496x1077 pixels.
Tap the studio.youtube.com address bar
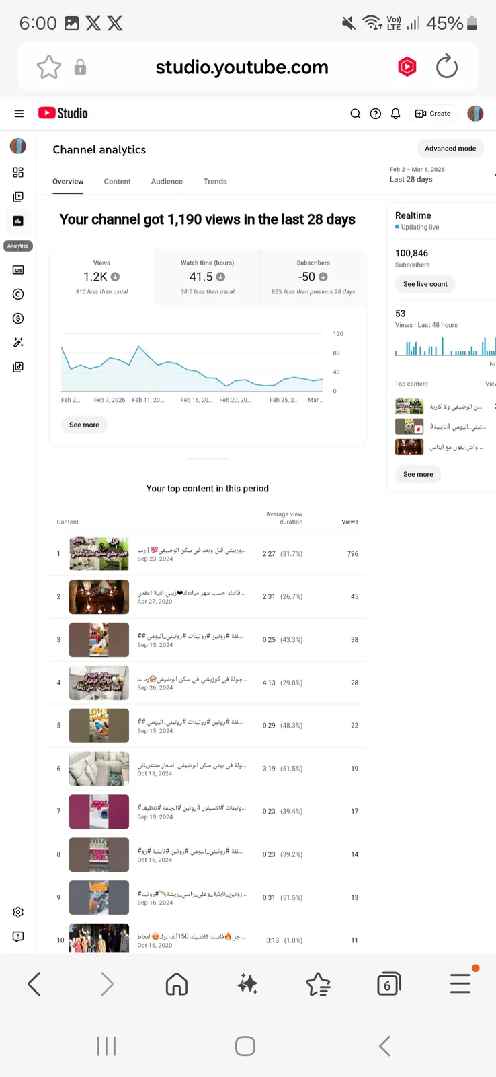point(242,67)
